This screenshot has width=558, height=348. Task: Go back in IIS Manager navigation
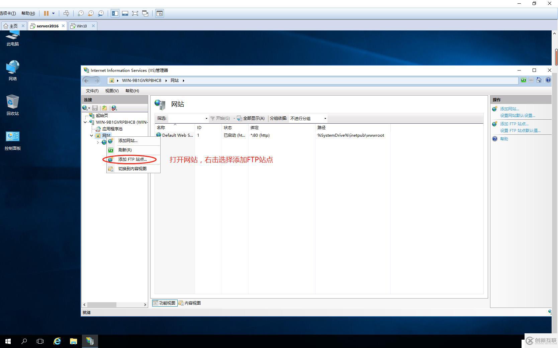click(x=87, y=81)
